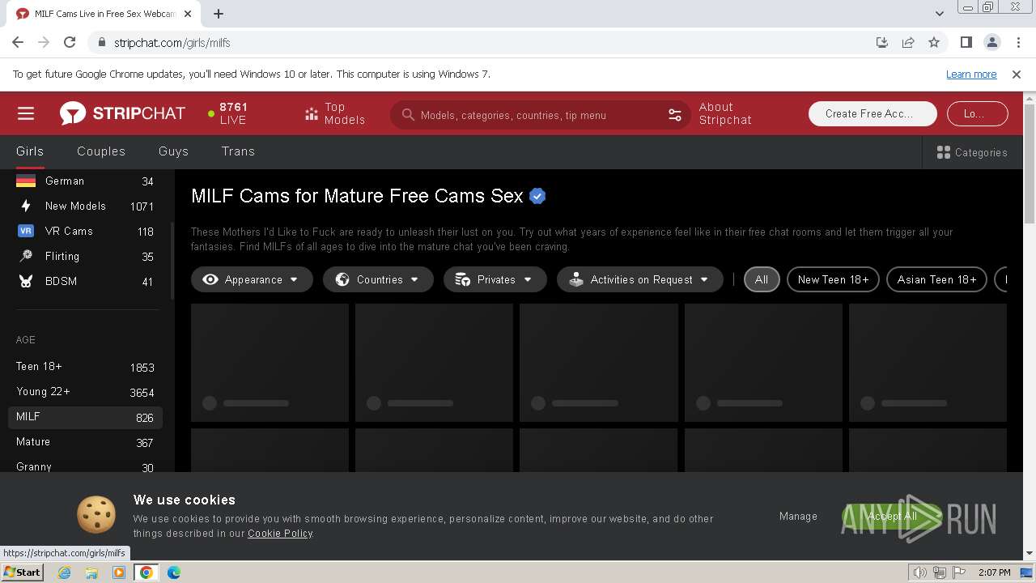Open a new browser tab

click(x=219, y=14)
